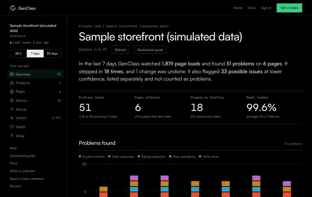Click 'of 8 pages that sent data' text

pyautogui.click(x=153, y=116)
